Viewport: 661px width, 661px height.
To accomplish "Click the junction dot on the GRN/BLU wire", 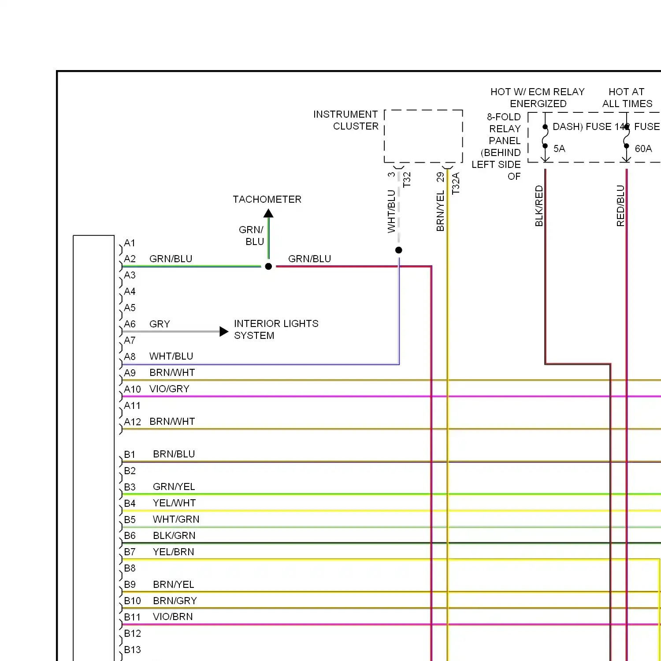I will point(268,267).
